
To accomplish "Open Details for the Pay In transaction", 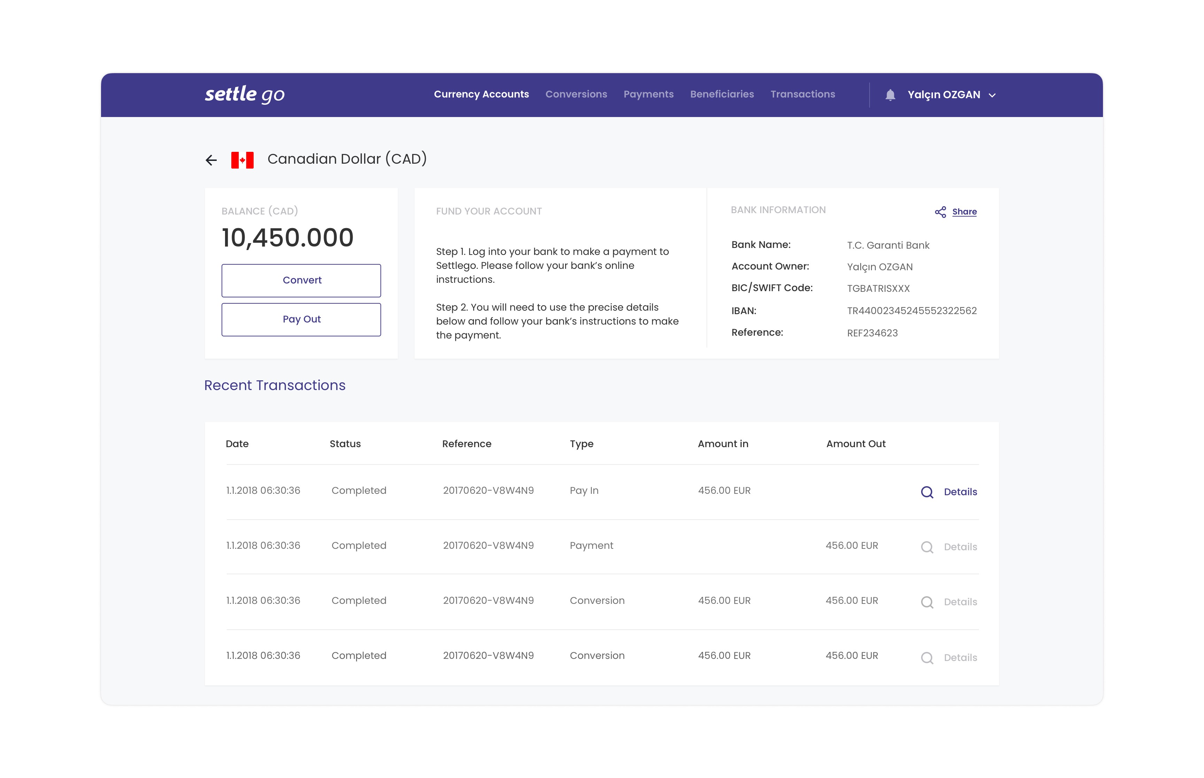I will pyautogui.click(x=960, y=492).
